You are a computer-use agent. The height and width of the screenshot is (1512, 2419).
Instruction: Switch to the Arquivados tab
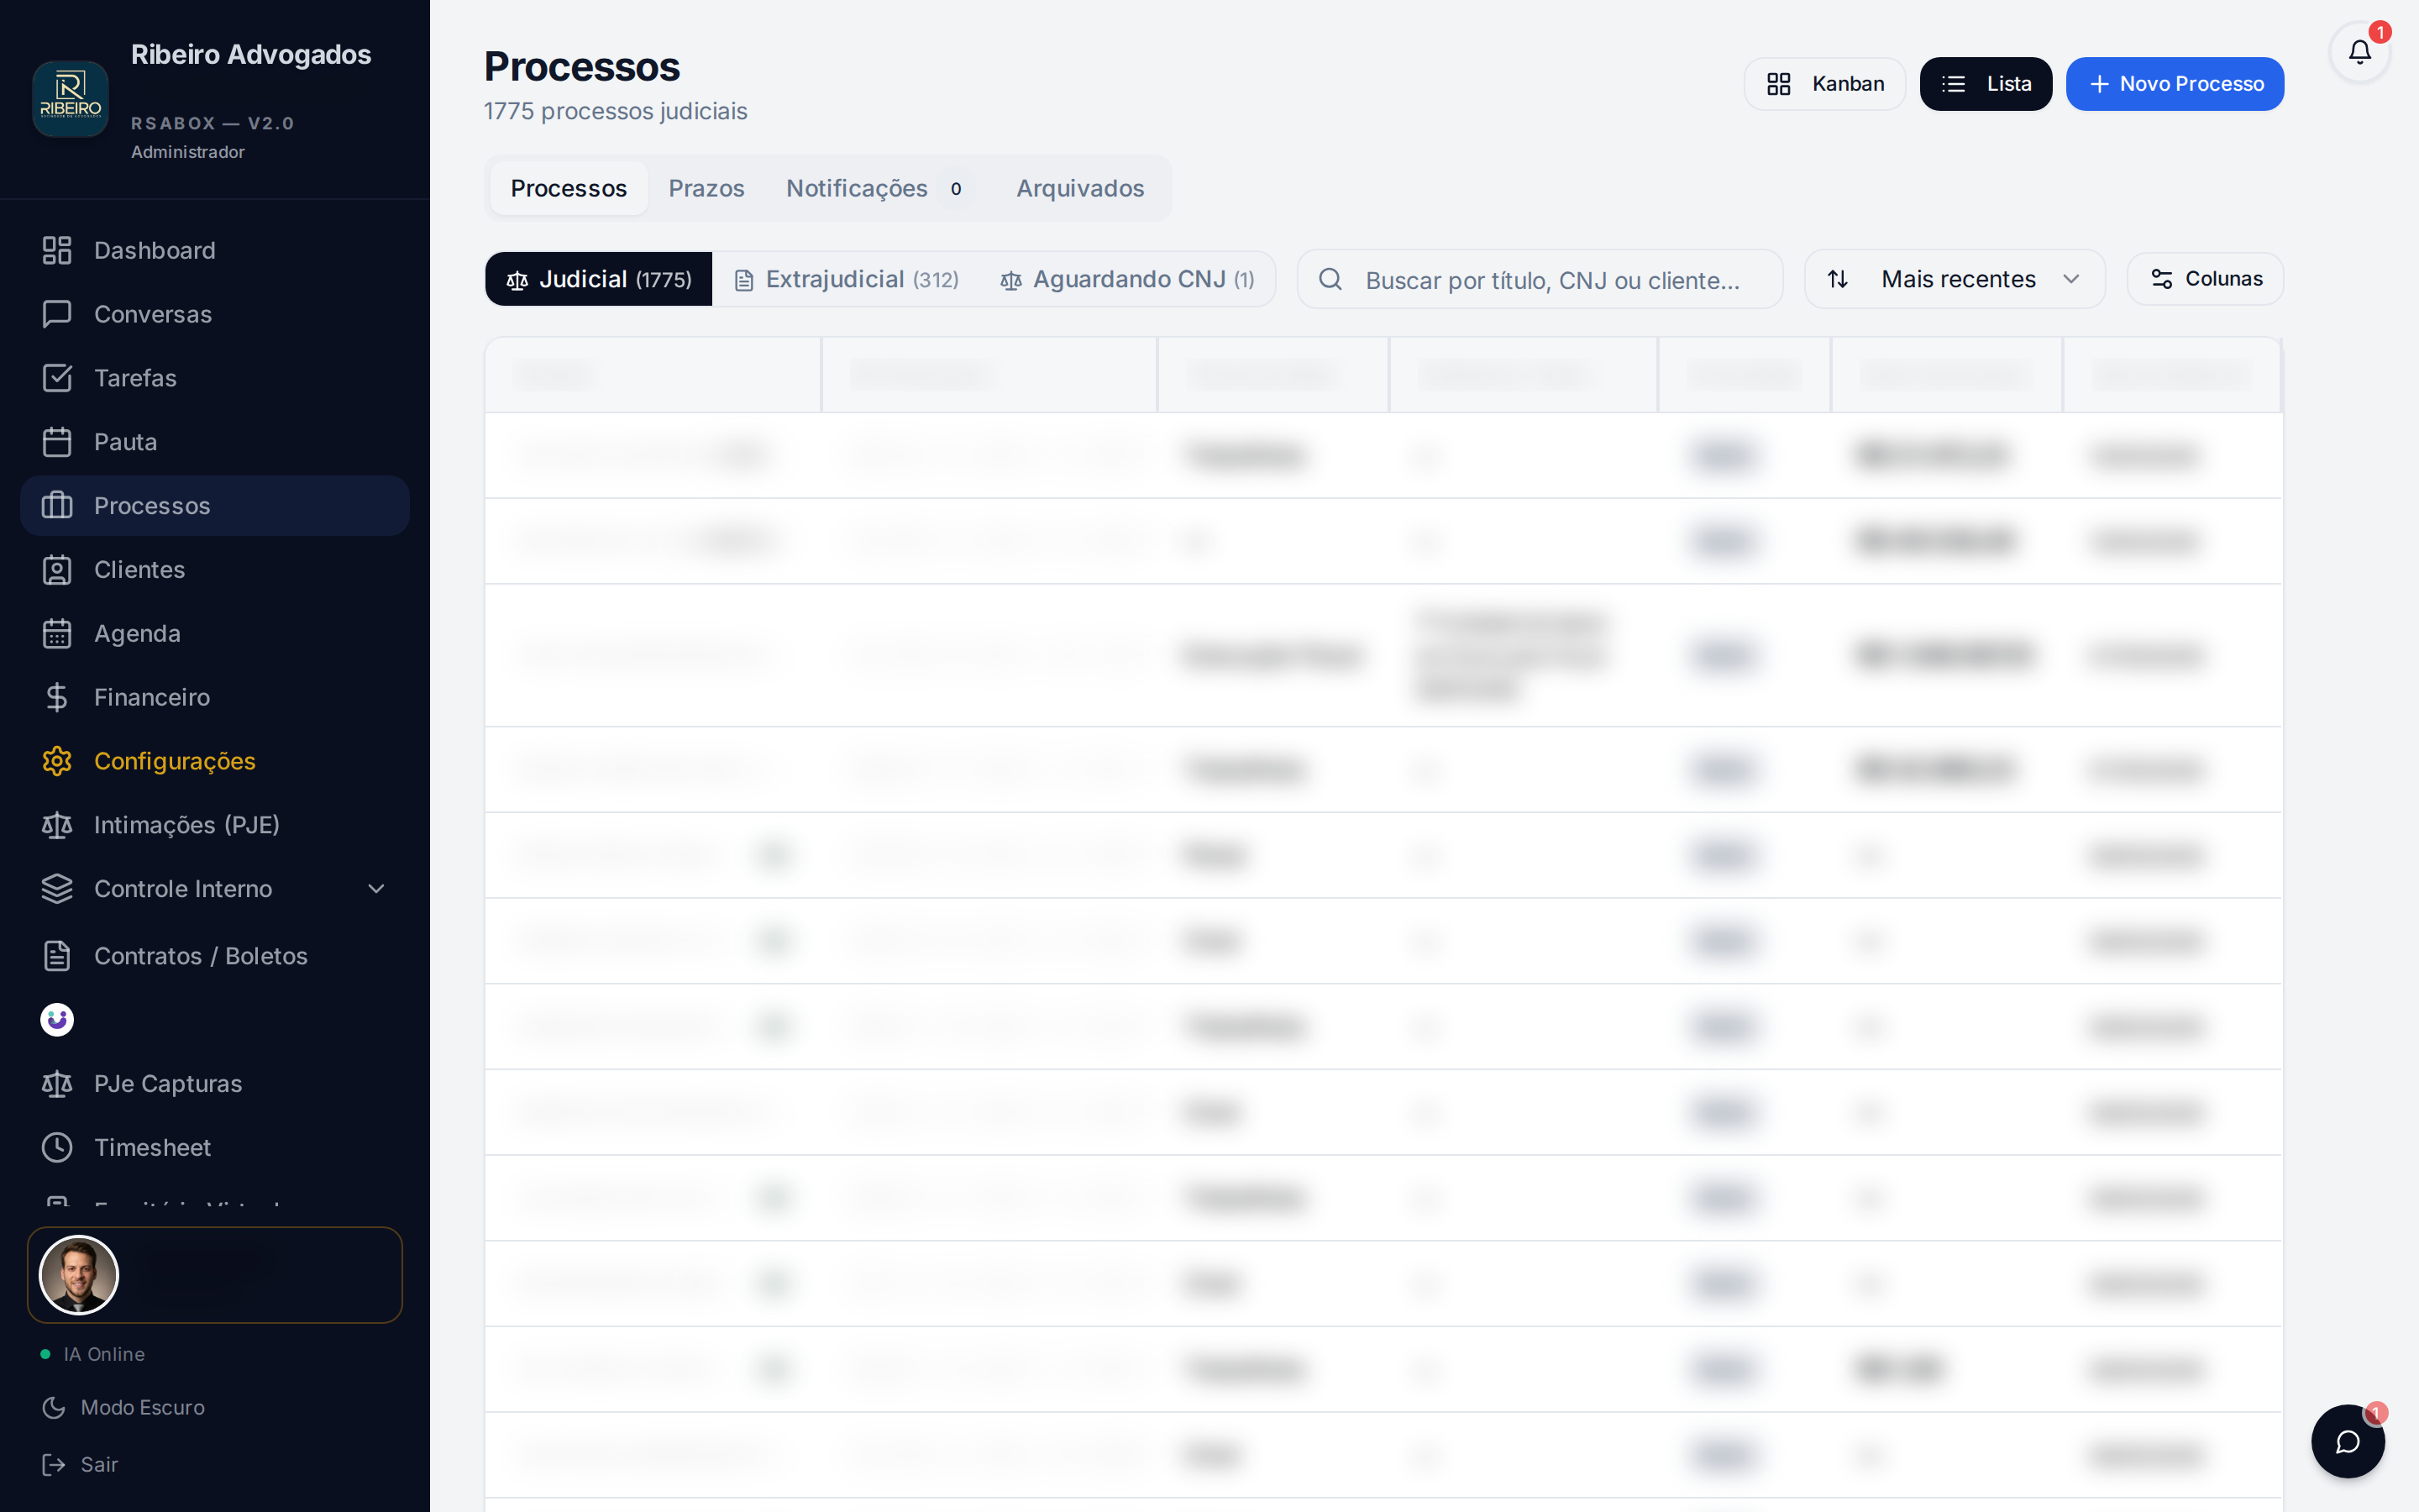(x=1079, y=188)
